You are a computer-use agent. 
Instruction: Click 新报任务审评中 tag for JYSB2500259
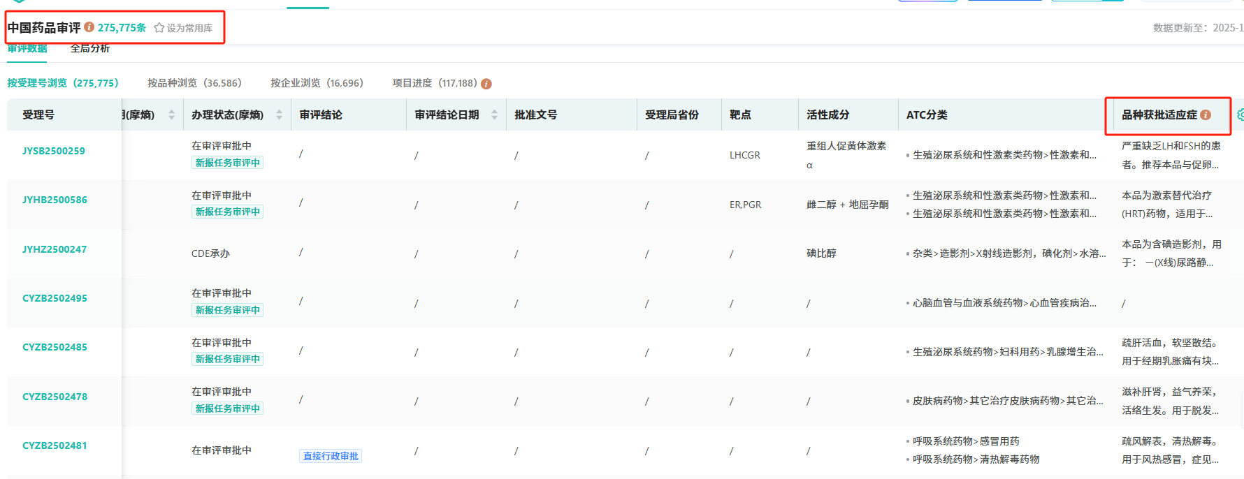tap(227, 163)
